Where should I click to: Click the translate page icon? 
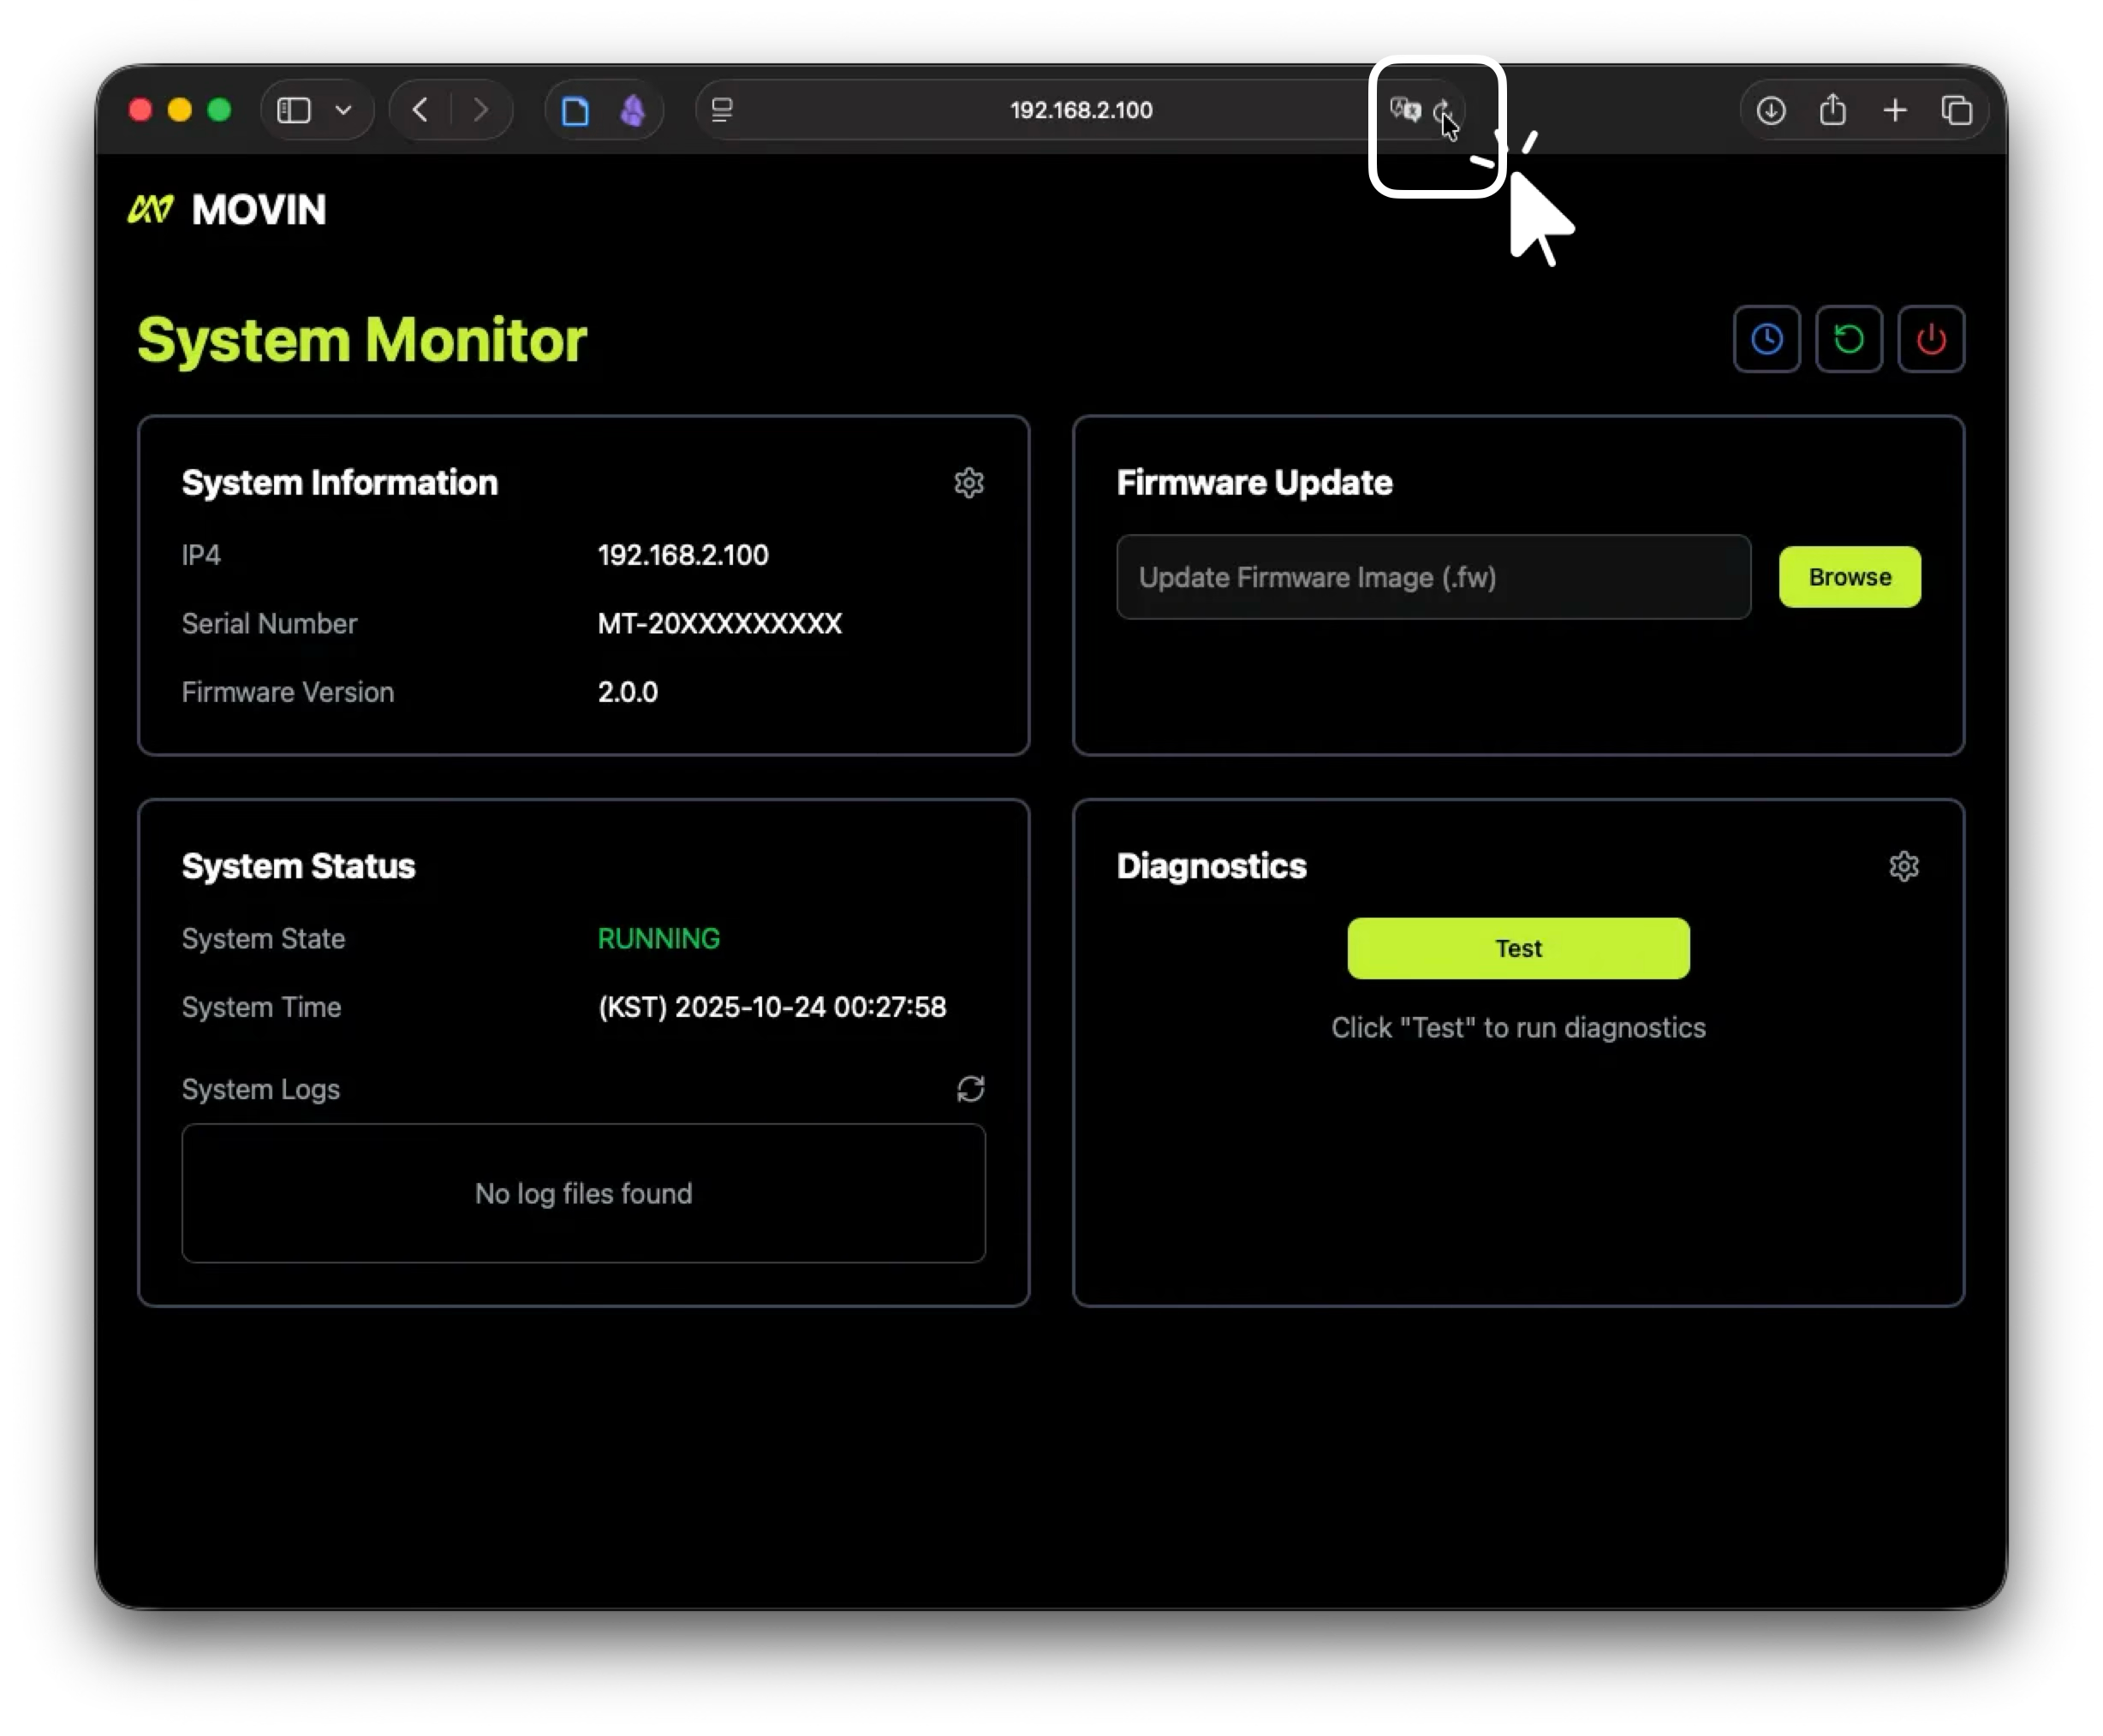point(1404,109)
